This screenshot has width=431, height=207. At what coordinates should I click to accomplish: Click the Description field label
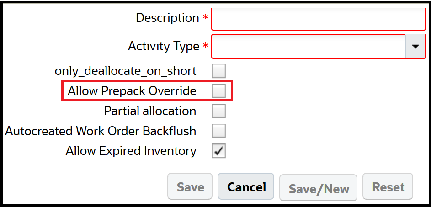tap(167, 18)
